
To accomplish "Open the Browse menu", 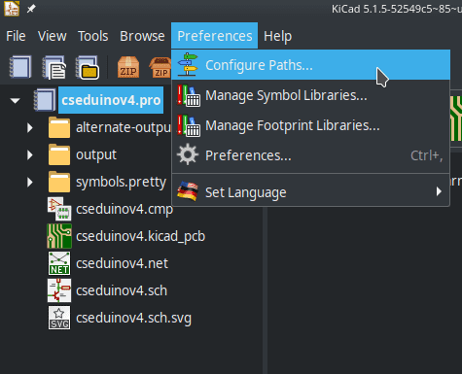I will 142,36.
